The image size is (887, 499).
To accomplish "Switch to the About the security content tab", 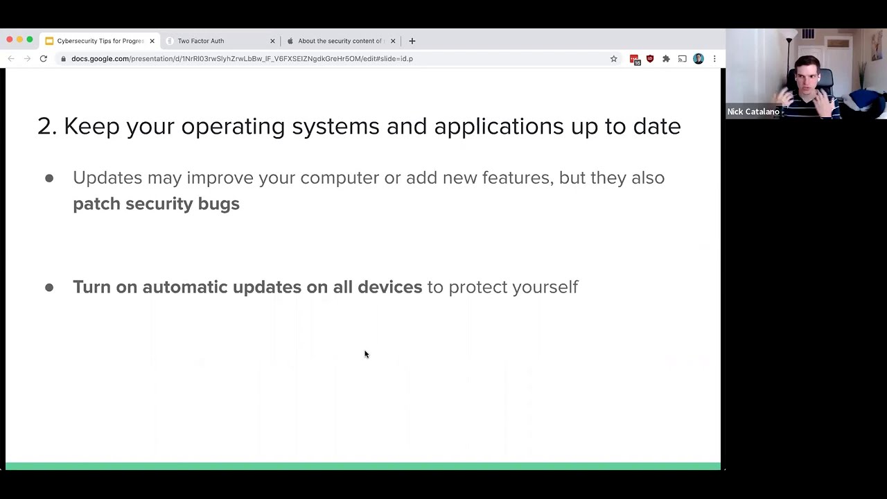I will pos(340,41).
